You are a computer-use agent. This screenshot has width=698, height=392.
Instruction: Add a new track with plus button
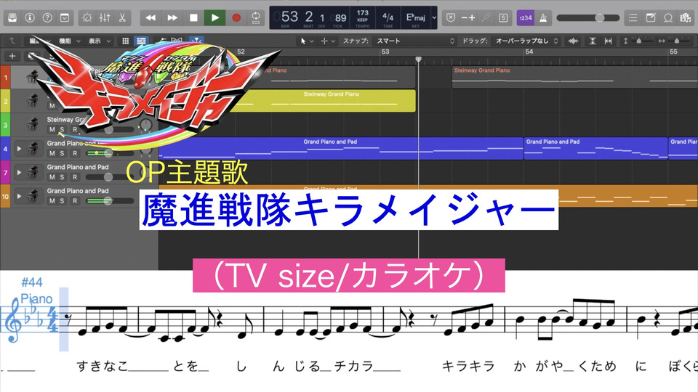(12, 56)
